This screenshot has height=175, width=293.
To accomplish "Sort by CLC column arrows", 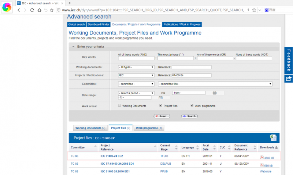I will click(x=229, y=147).
